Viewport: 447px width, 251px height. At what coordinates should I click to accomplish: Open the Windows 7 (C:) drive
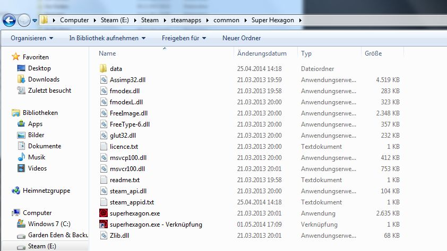tap(49, 223)
